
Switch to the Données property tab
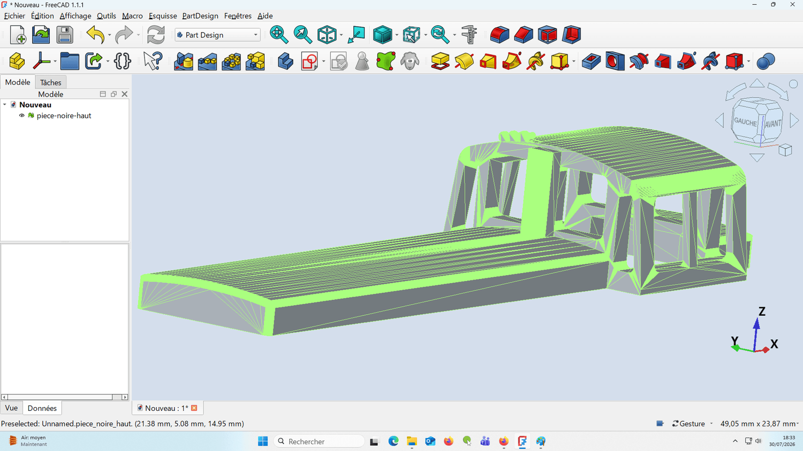42,408
